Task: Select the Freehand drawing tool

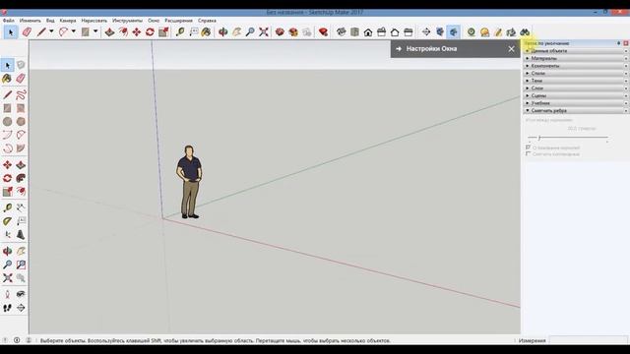Action: (x=21, y=94)
